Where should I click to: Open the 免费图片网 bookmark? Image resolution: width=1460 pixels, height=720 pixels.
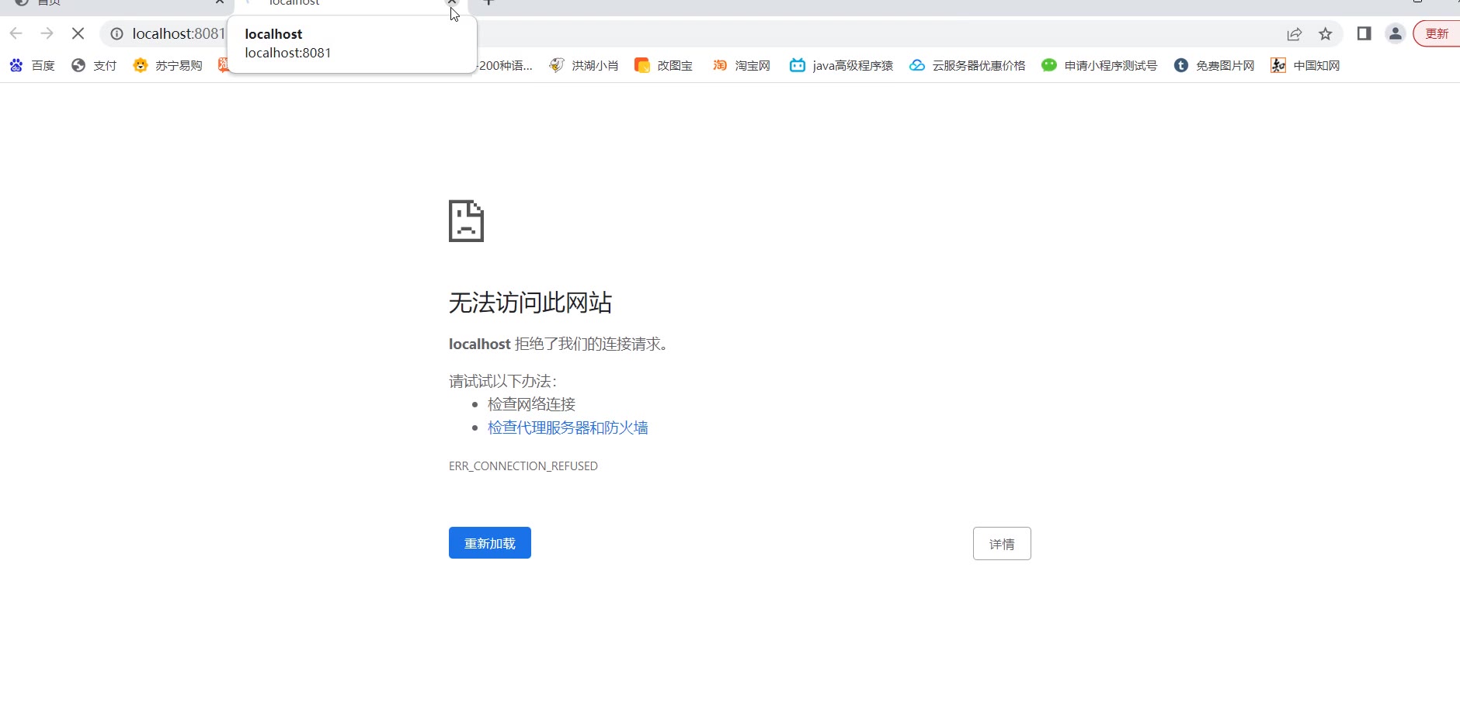coord(1214,65)
